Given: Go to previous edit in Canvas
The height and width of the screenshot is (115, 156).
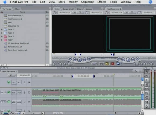Looking at the screenshot, I should tap(119, 59).
